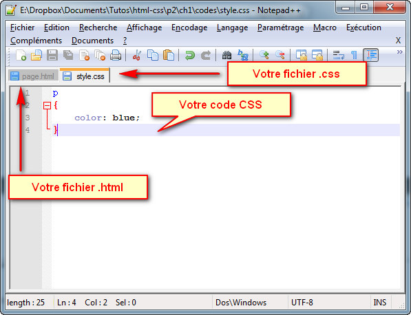This screenshot has width=411, height=315.
Task: Open the Exécution menu
Action: [x=363, y=28]
